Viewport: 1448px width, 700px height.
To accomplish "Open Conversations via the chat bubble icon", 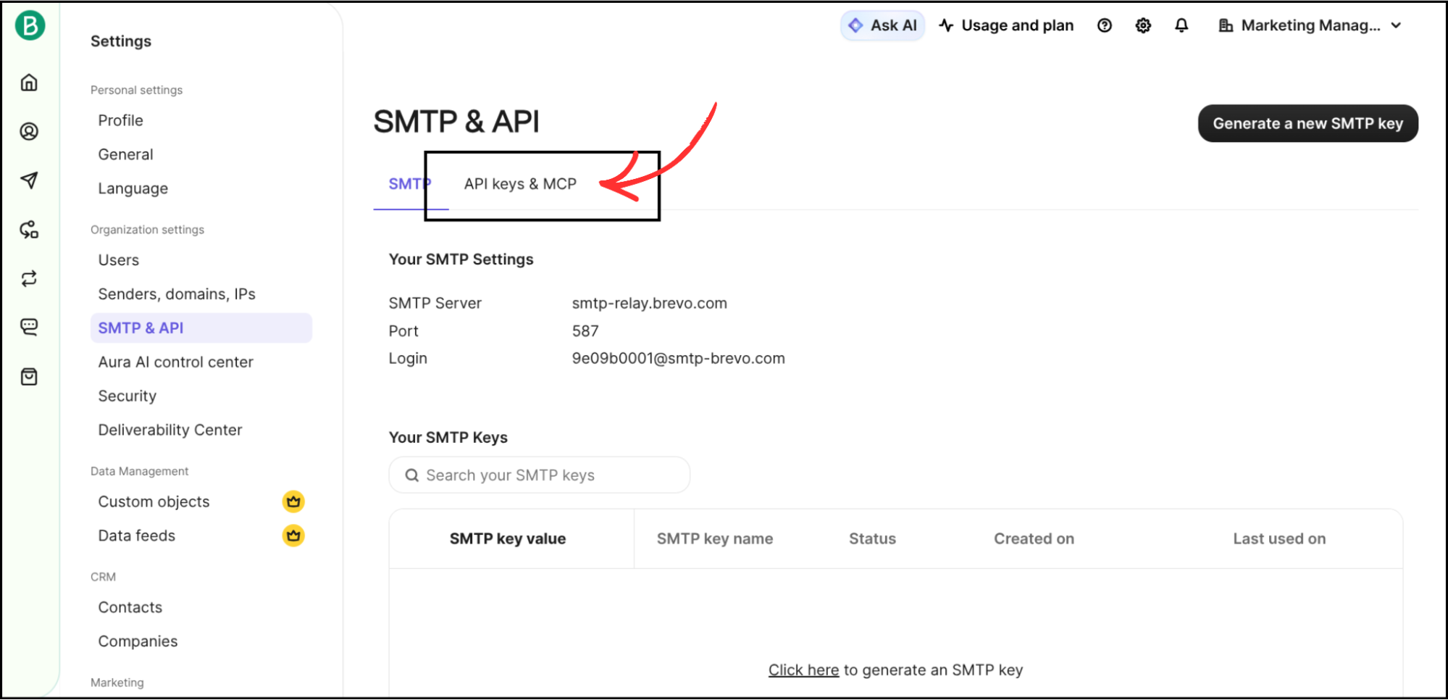I will (x=28, y=326).
